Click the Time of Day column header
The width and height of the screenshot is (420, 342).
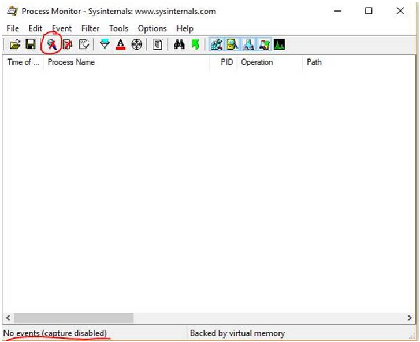(x=23, y=62)
